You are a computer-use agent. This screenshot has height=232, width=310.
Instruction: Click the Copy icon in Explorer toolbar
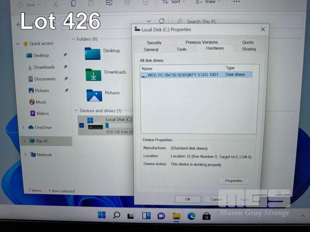[73, 3]
